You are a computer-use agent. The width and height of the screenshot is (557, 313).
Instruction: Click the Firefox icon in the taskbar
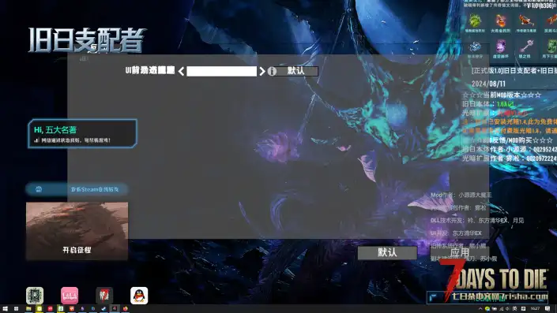pyautogui.click(x=125, y=309)
